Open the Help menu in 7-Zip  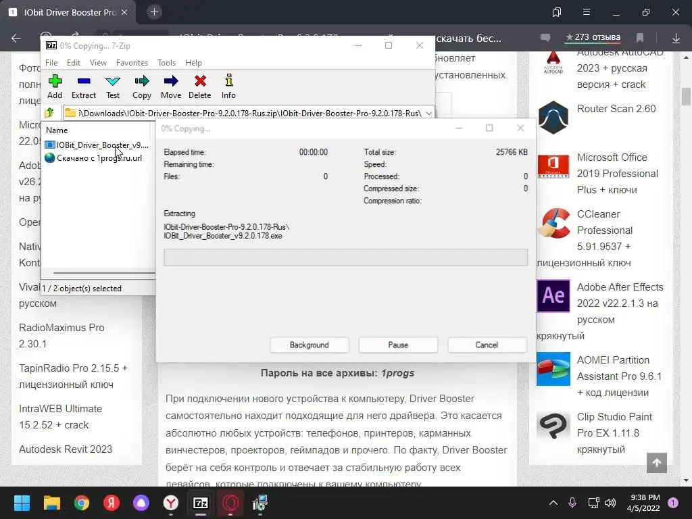point(193,63)
